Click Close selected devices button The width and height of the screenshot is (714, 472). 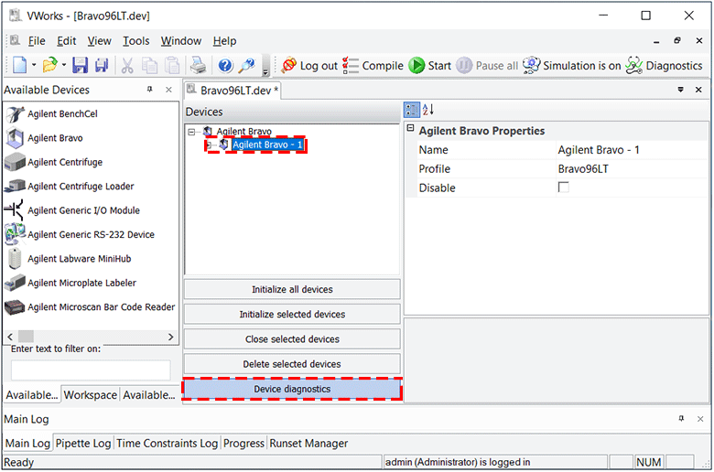point(292,339)
